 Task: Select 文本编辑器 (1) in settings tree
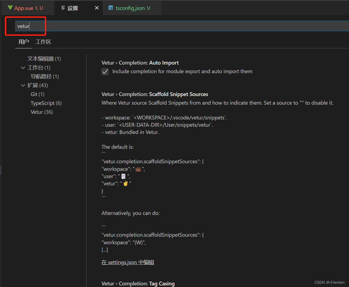[x=44, y=59]
